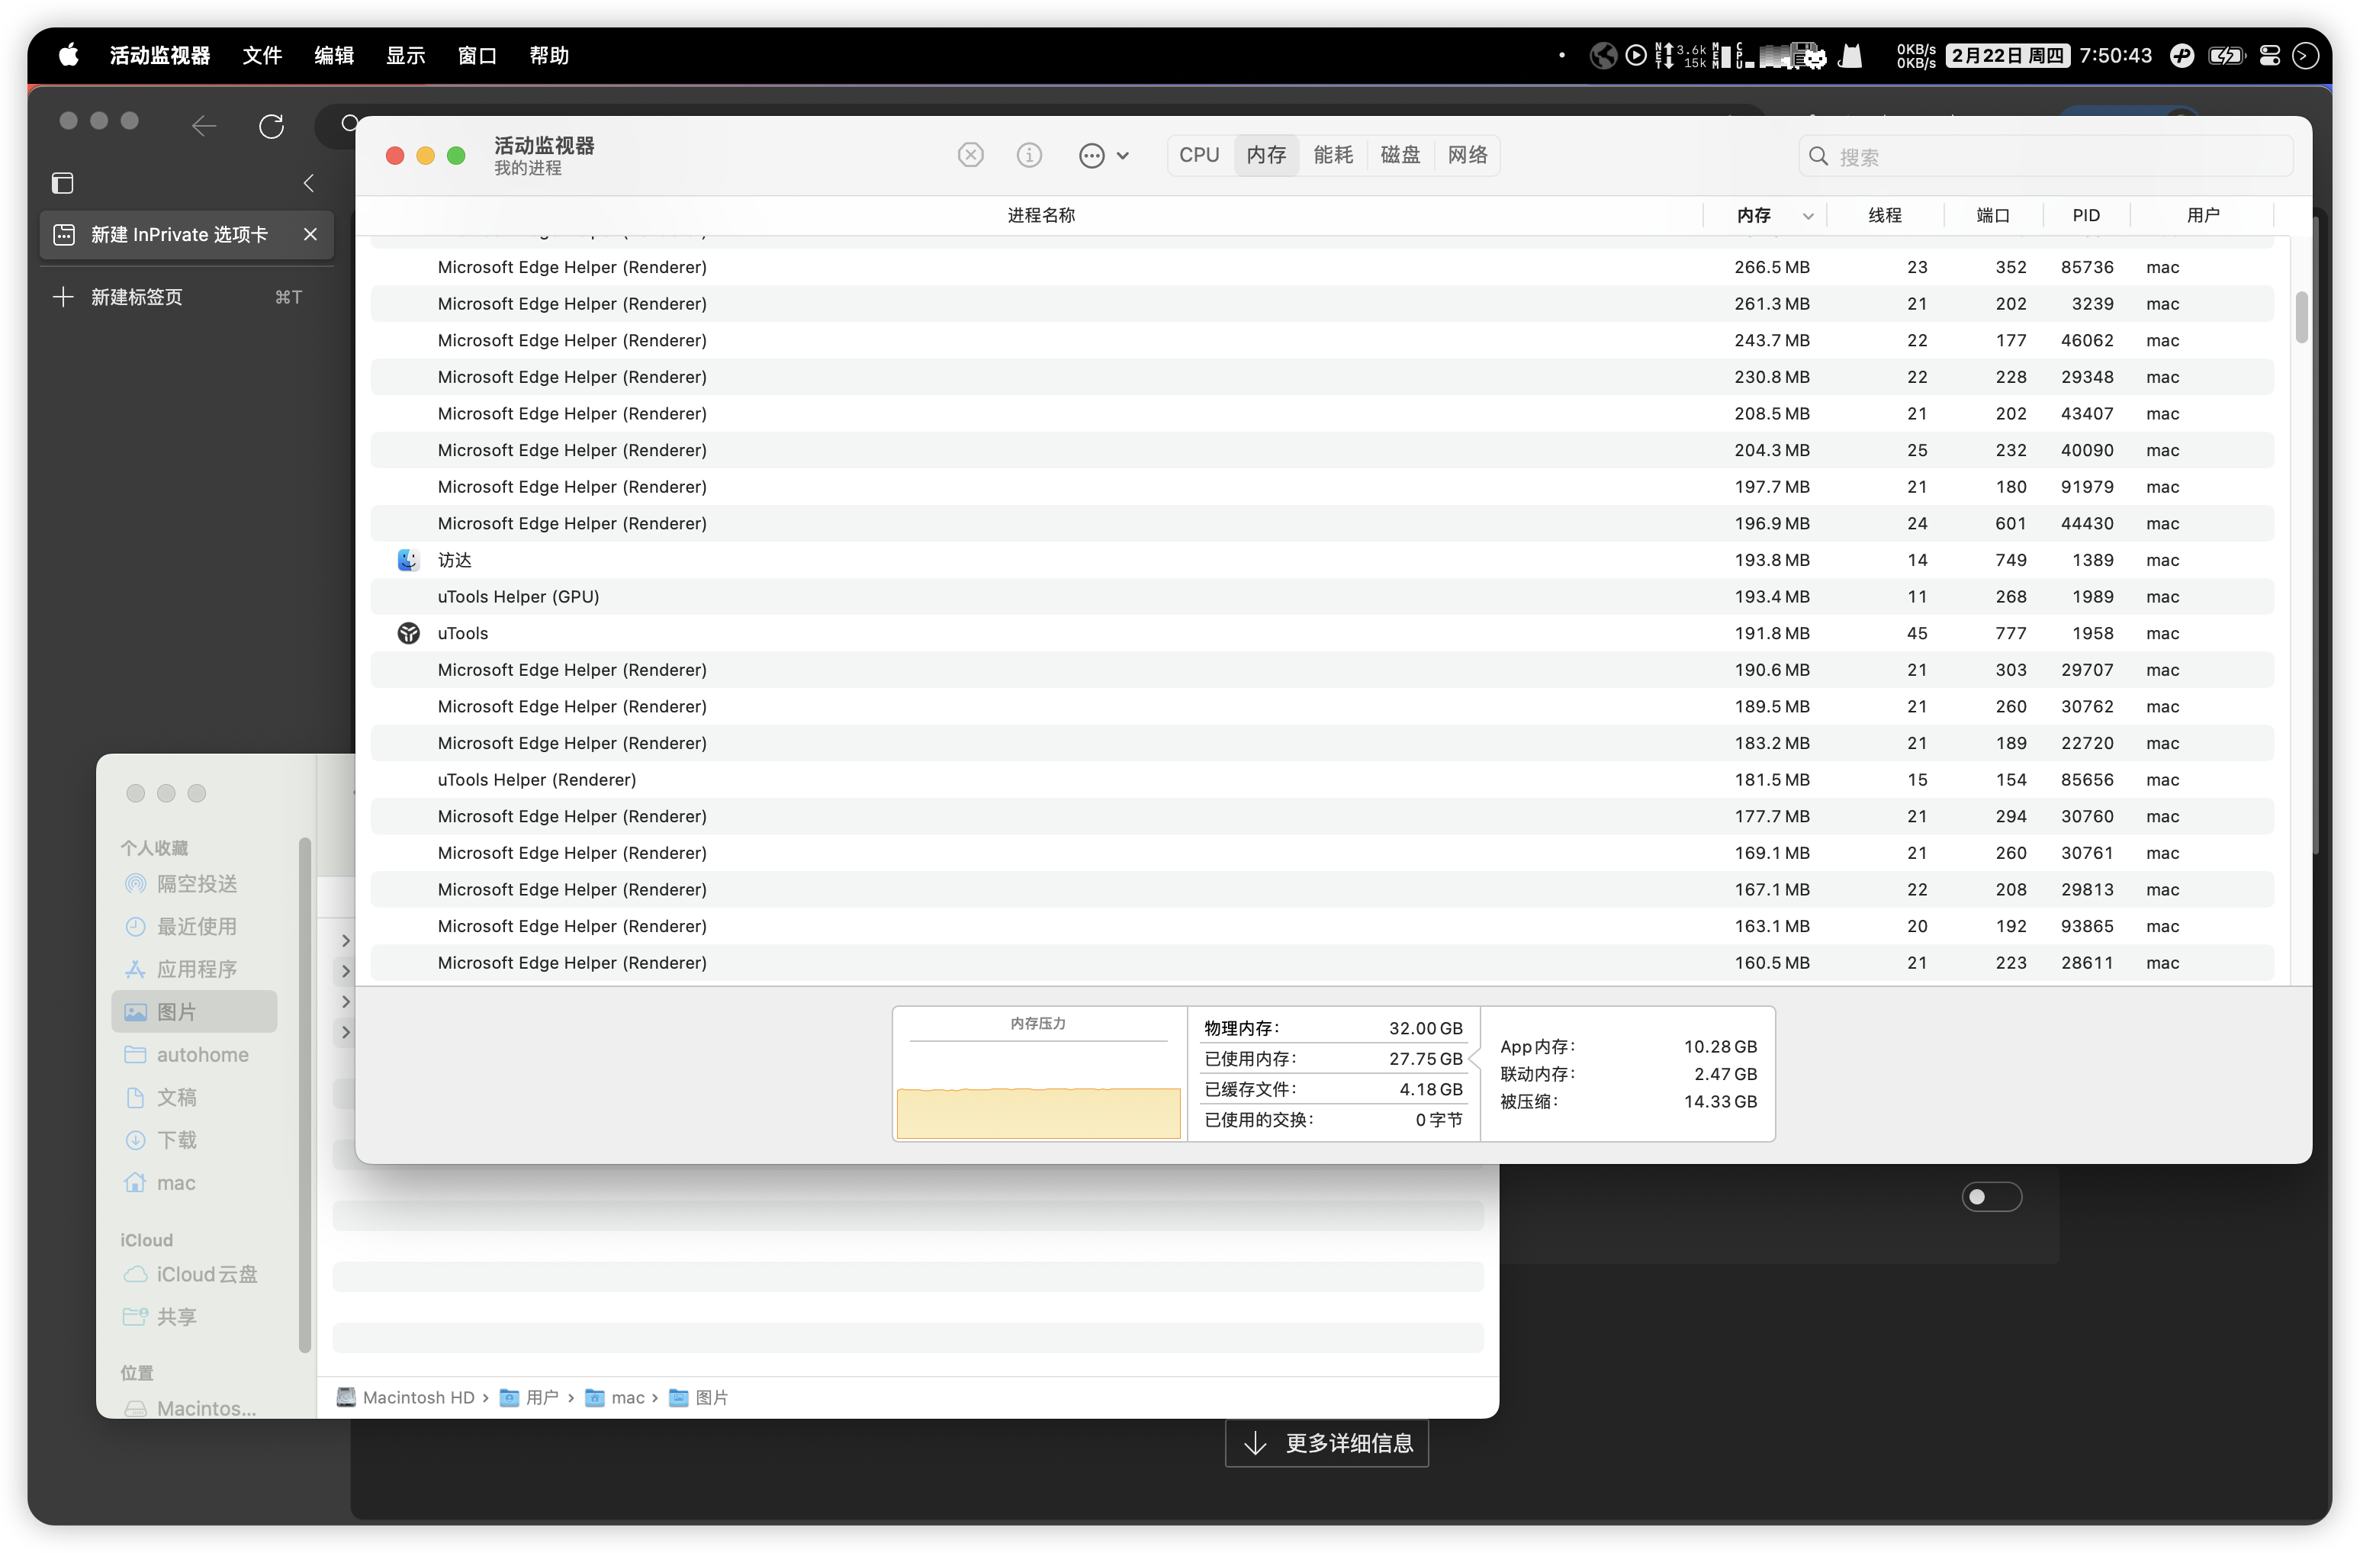Select 图片 in Finder sidebar
The height and width of the screenshot is (1553, 2360).
194,1011
